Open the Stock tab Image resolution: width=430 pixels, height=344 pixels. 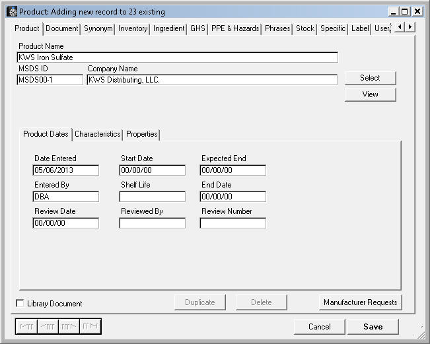305,28
